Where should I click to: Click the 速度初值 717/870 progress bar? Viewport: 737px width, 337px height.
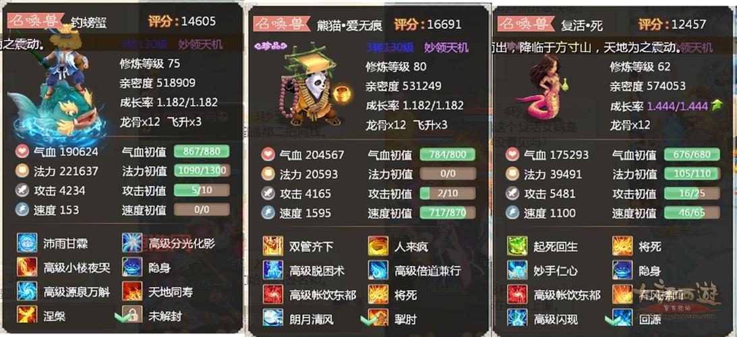tap(448, 213)
